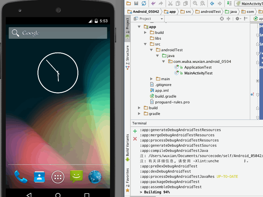Image resolution: width=263 pixels, height=197 pixels.
Task: Click the Copy icon in toolbar
Action: point(178,3)
